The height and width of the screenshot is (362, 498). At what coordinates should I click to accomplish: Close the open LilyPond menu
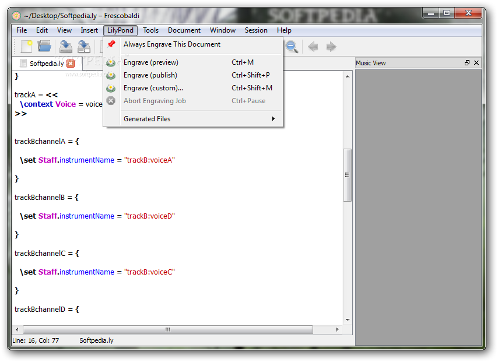click(x=120, y=30)
